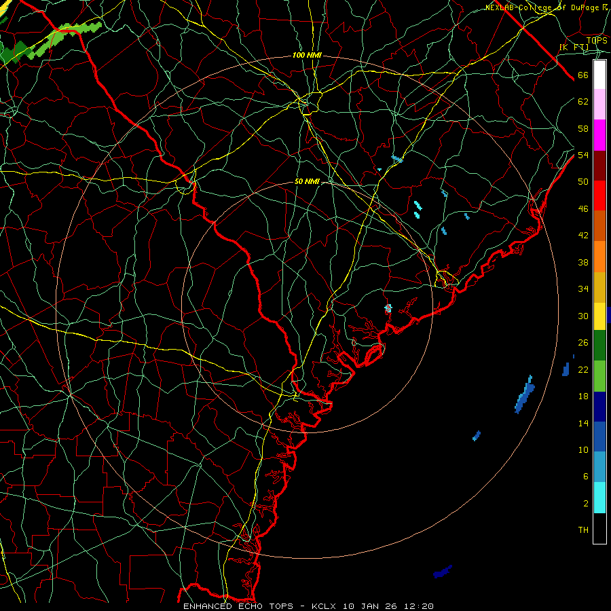Pick the yellow legend swatch
This screenshot has height=611, width=611.
coord(599,316)
